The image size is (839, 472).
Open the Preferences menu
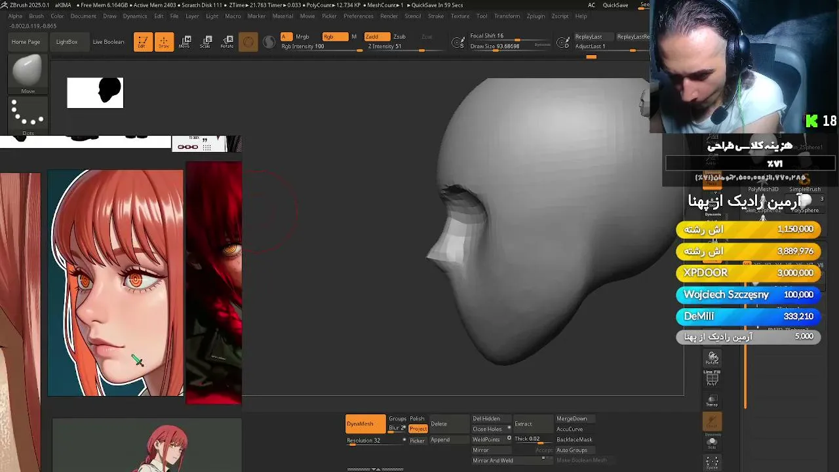[x=359, y=16]
